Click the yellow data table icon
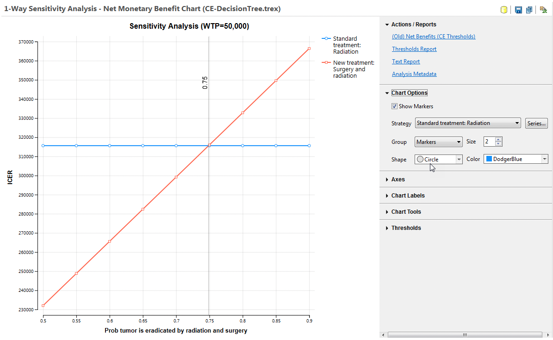The height and width of the screenshot is (340, 553). 504,9
